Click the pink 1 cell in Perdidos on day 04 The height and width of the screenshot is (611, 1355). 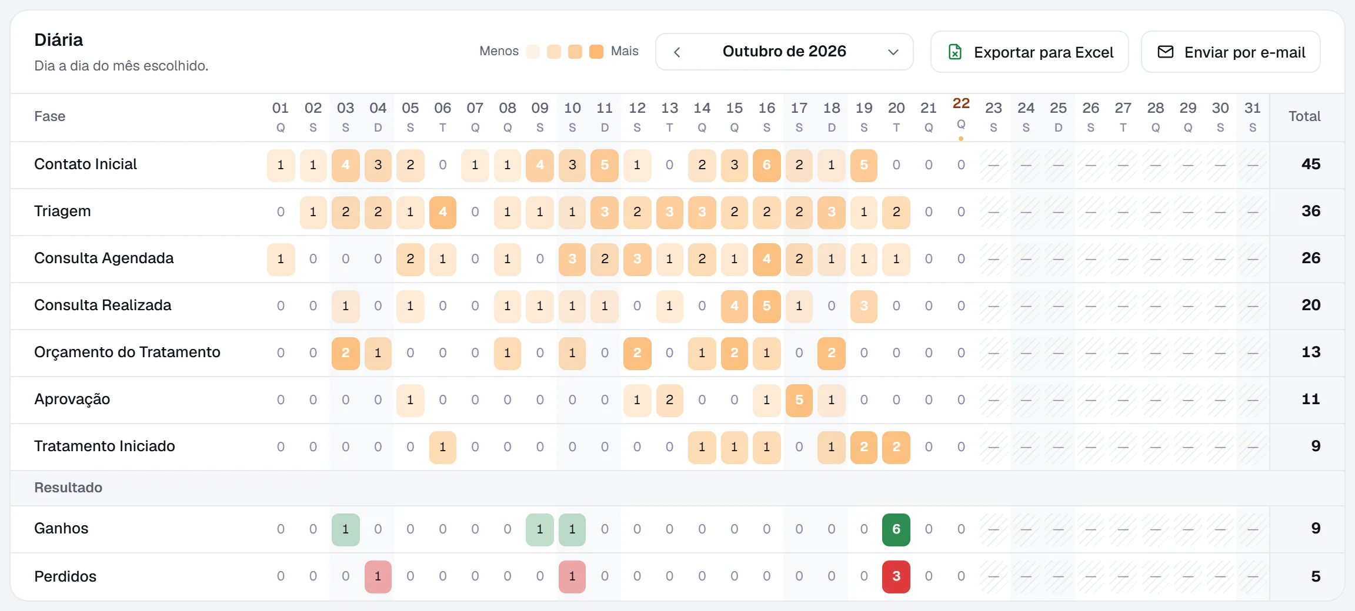point(378,576)
